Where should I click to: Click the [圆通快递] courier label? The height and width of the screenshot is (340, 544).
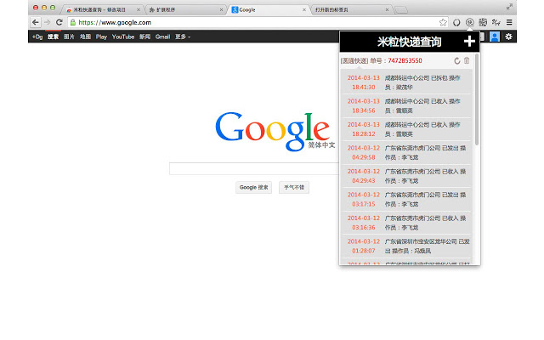coord(354,60)
